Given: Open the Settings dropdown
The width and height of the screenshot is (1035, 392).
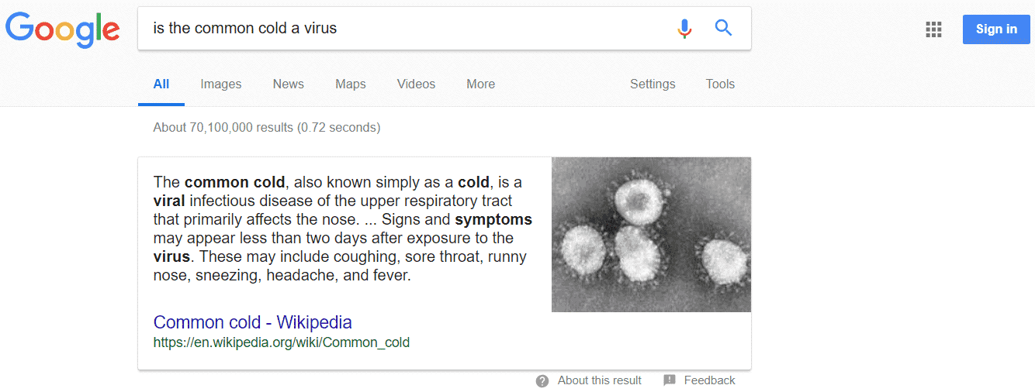Looking at the screenshot, I should pyautogui.click(x=652, y=84).
